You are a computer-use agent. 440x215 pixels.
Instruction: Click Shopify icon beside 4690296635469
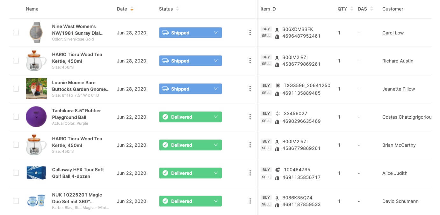coord(277,121)
